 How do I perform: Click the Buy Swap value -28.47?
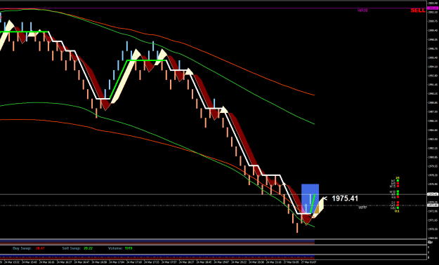[x=40, y=248]
